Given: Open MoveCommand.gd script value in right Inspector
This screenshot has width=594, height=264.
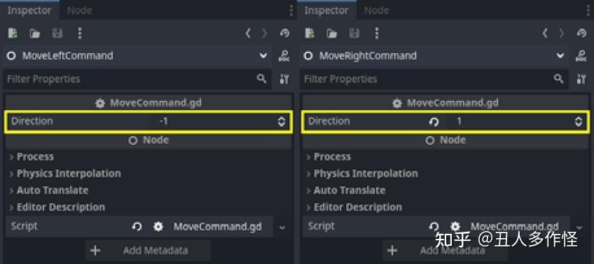Looking at the screenshot, I should [508, 226].
